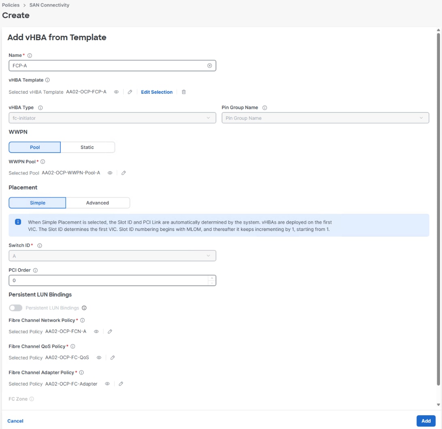Edit the AA02-OCP-FCN-A policy selection
The height and width of the screenshot is (429, 442).
(x=110, y=332)
